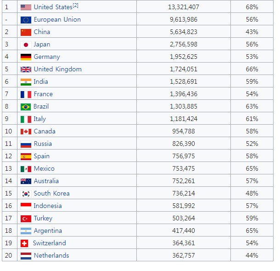Select Canada's value 954,788

184,132
